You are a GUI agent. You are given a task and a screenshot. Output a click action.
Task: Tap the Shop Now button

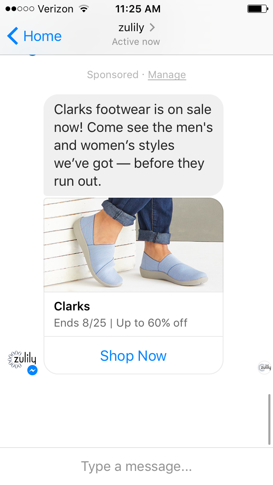coord(133,356)
